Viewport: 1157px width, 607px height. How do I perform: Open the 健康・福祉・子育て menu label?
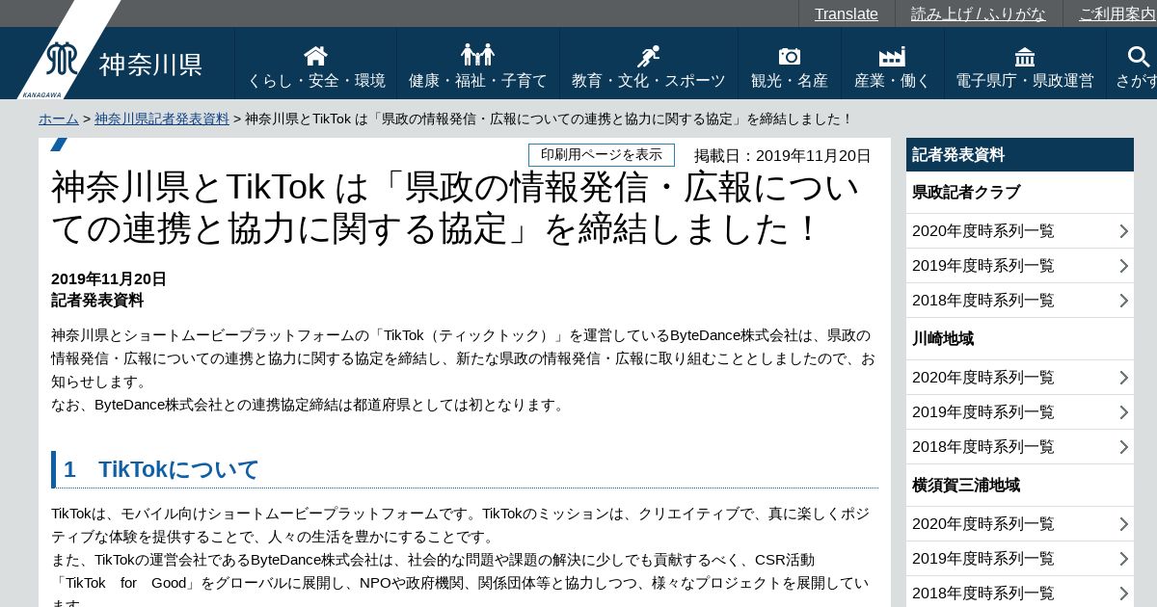(x=478, y=81)
